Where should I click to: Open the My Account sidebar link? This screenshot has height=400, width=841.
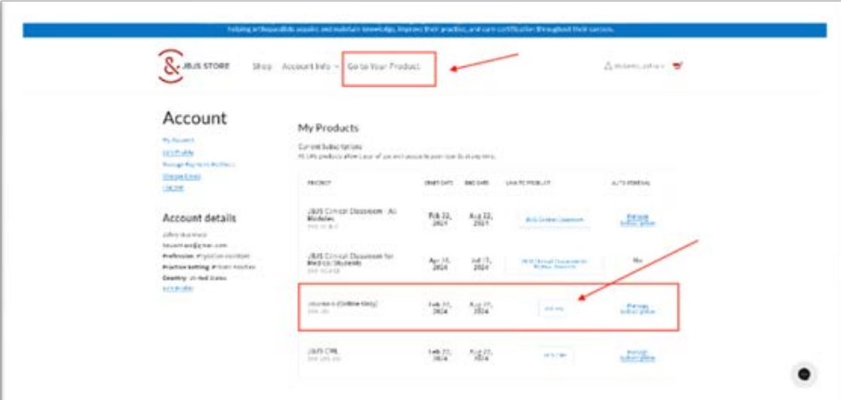tap(178, 140)
